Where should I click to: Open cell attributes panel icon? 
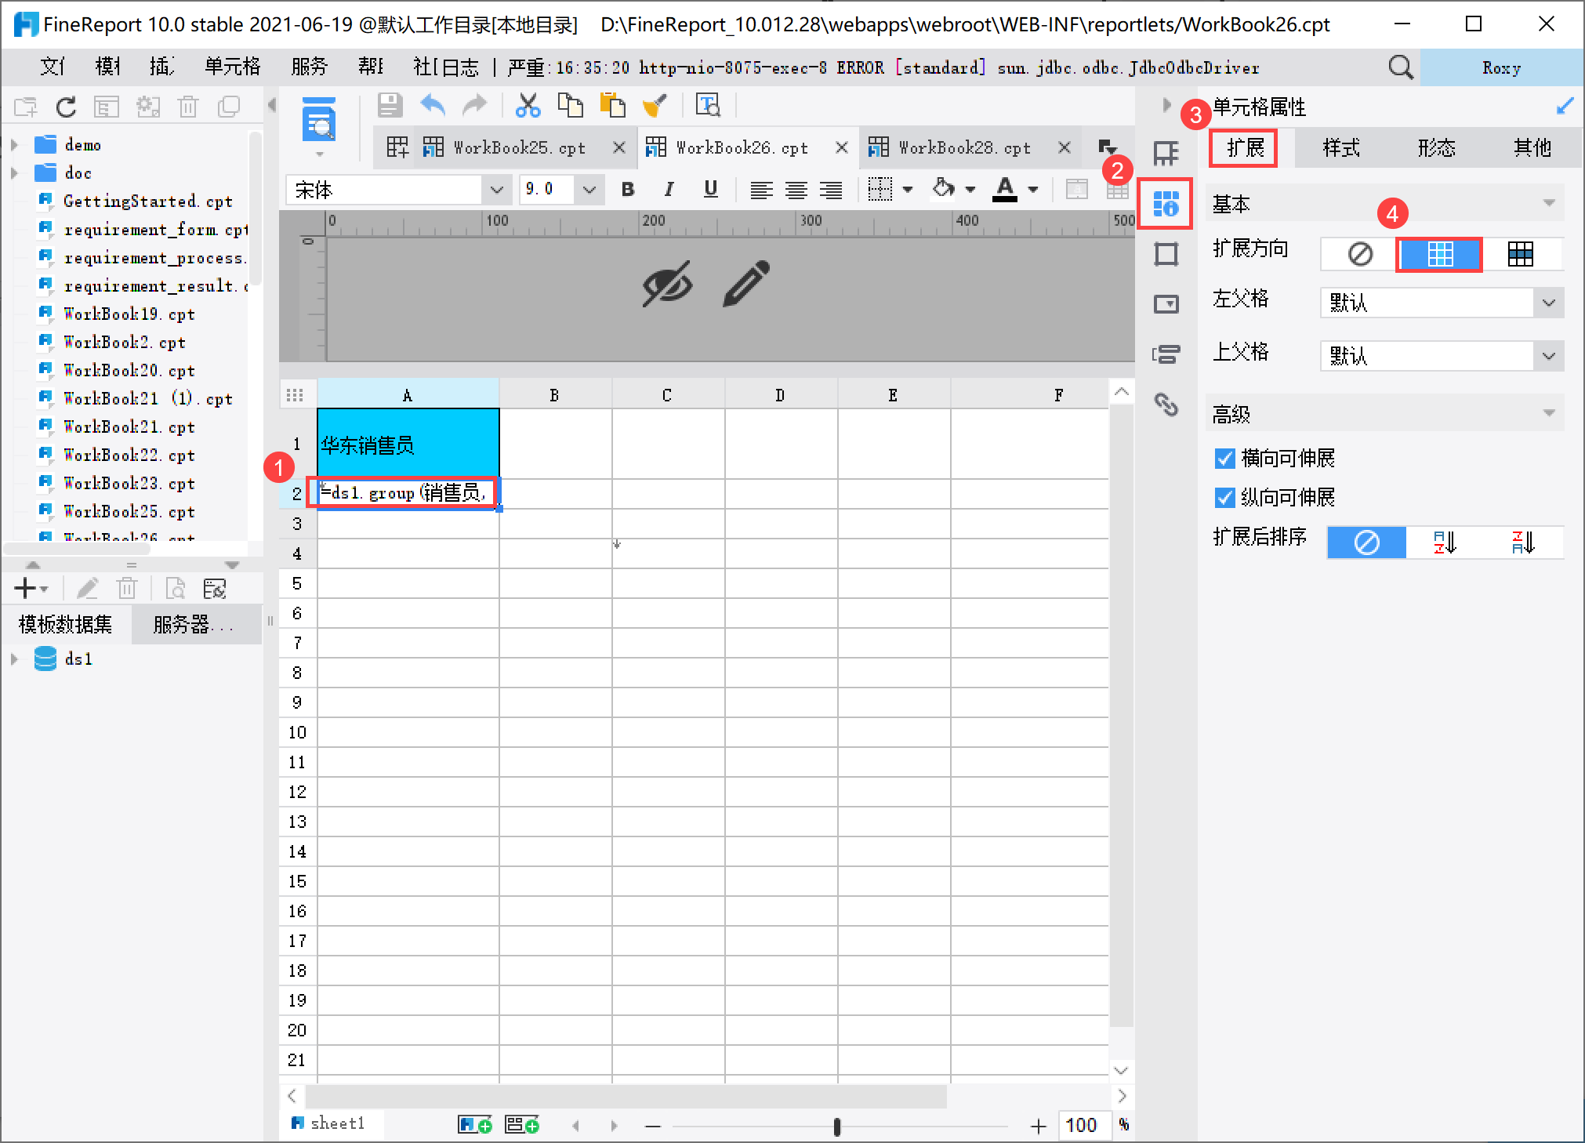(1166, 204)
